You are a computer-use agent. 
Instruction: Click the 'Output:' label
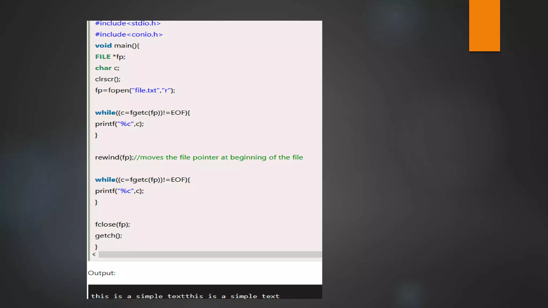tap(102, 273)
